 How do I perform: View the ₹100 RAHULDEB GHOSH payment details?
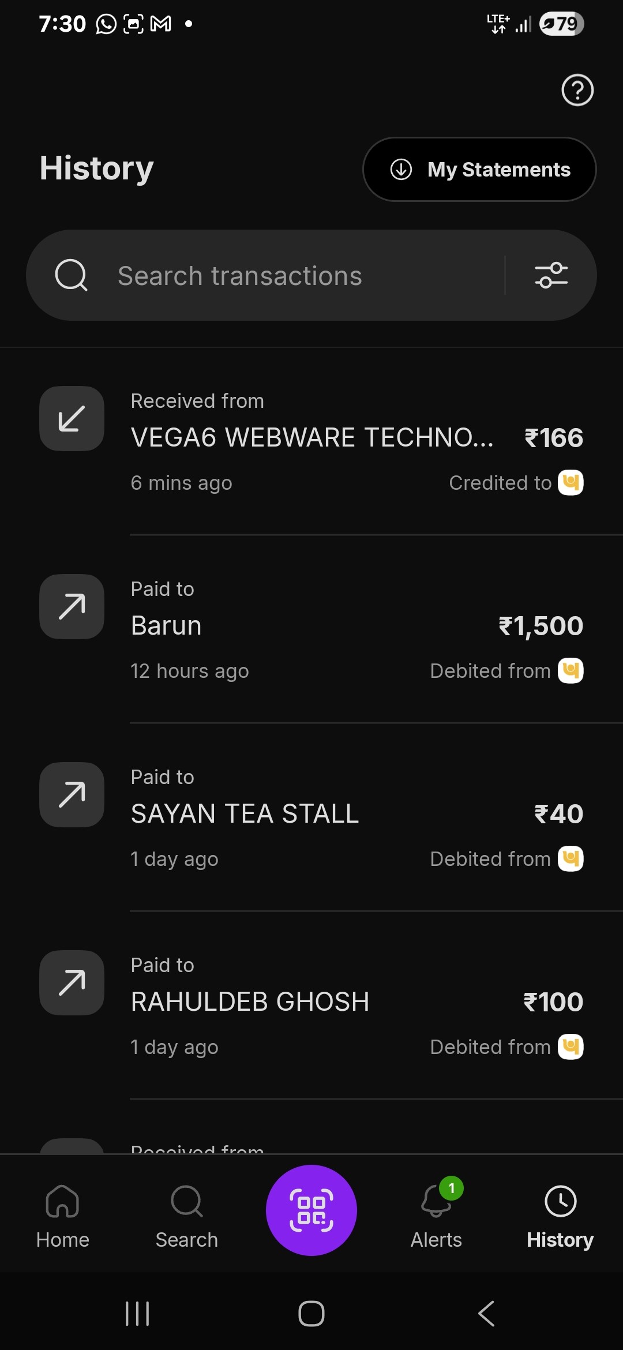[x=356, y=1002]
